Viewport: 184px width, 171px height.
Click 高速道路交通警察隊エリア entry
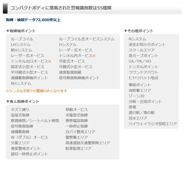[x=88, y=143]
